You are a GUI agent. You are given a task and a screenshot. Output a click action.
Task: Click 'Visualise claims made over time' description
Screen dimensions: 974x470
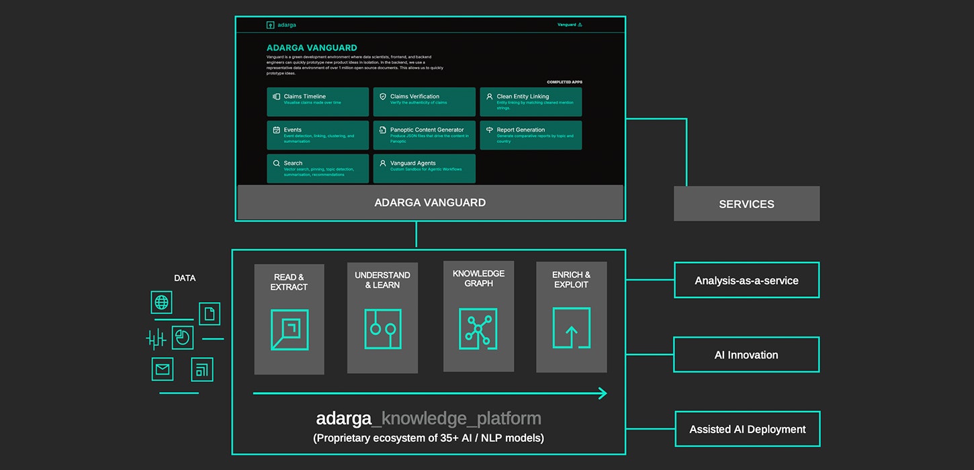[312, 103]
